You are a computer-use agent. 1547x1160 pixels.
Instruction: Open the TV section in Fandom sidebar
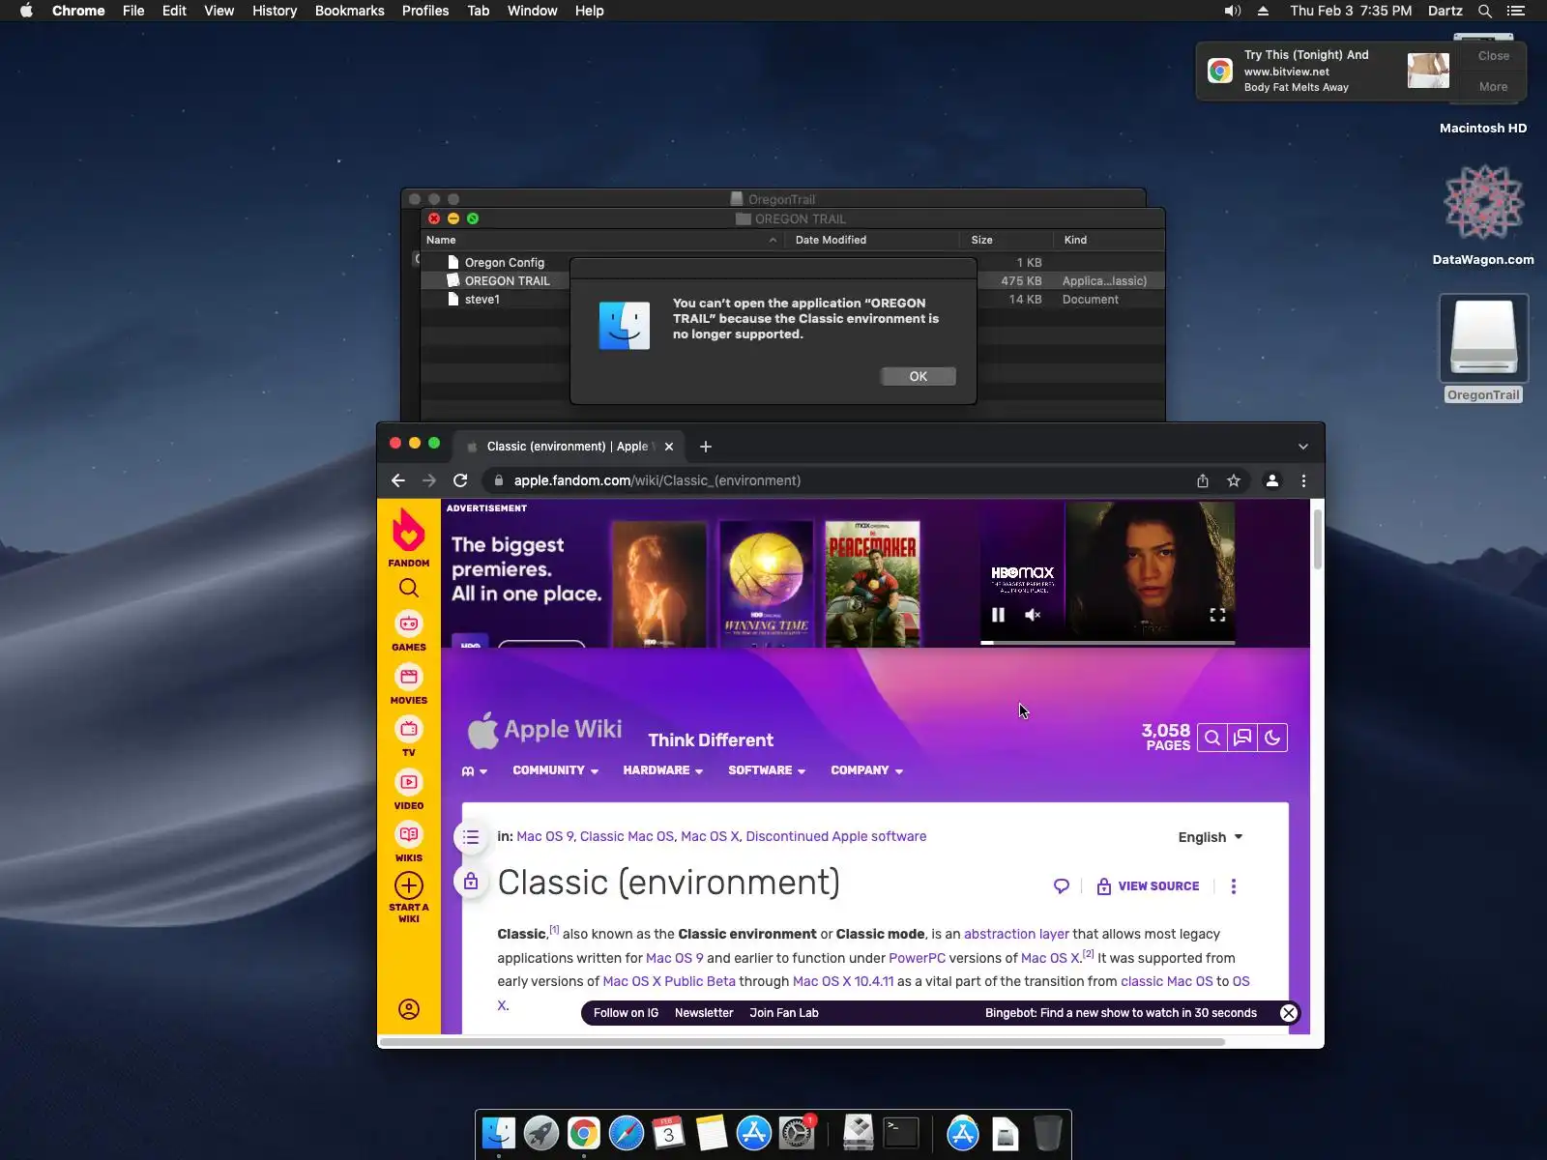(409, 737)
